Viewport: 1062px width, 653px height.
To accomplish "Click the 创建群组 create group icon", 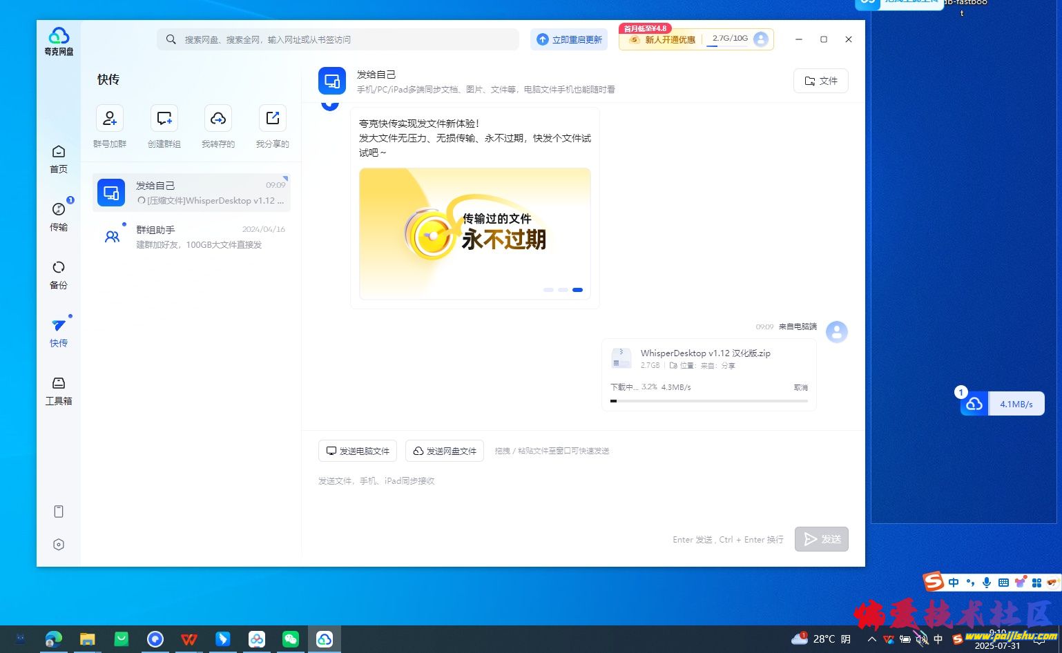I will [x=164, y=119].
